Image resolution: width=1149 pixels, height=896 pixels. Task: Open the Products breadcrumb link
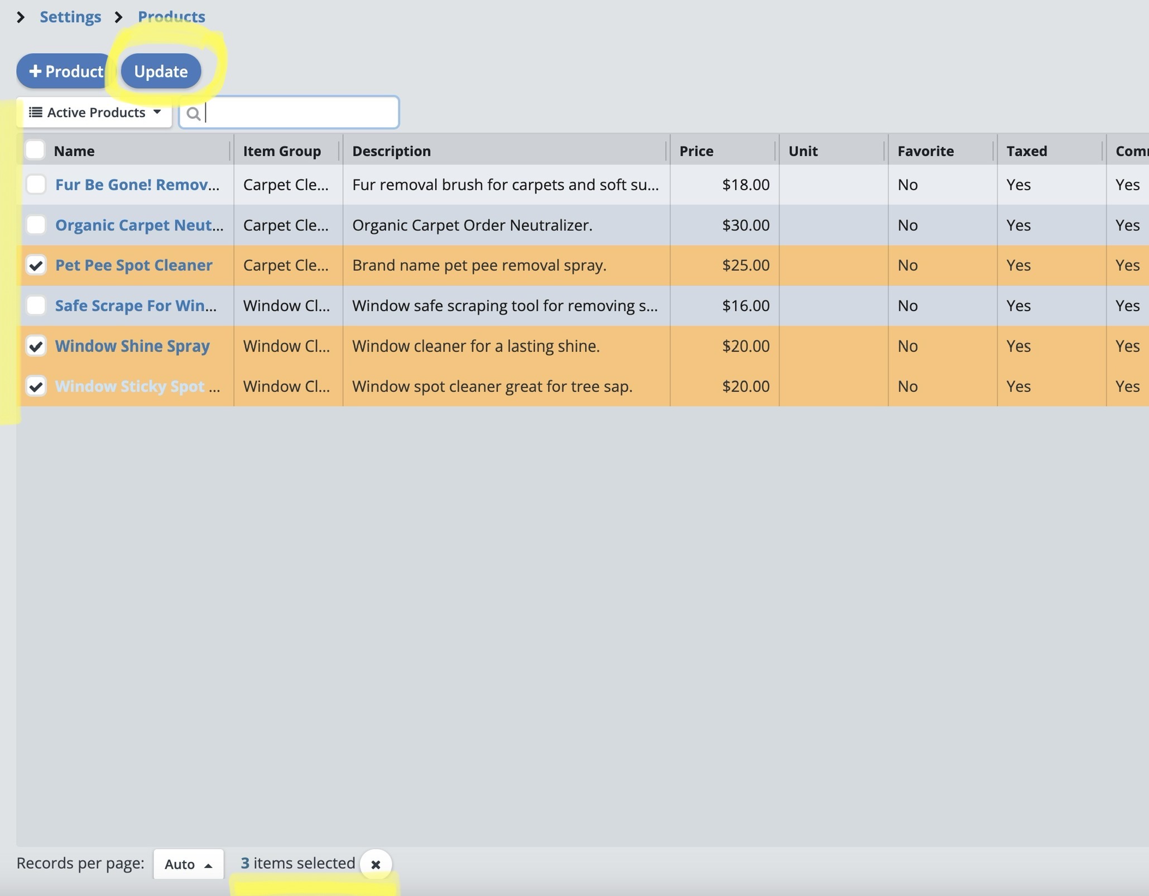[x=171, y=17]
